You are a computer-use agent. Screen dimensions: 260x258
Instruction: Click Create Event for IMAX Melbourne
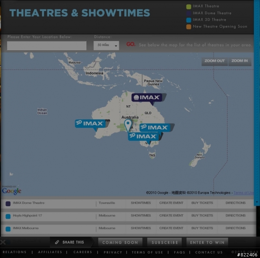point(171,228)
